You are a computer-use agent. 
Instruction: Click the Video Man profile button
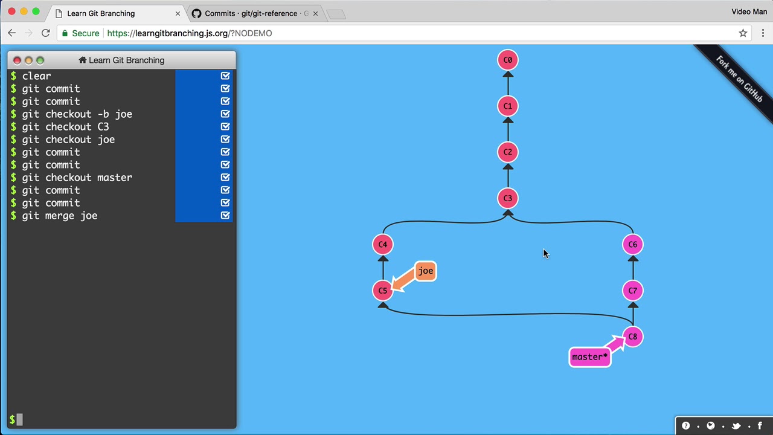[x=749, y=11]
